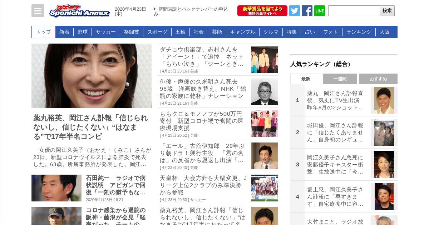Select the 一週間 ranking tab
This screenshot has height=225, width=429.
coord(340,79)
